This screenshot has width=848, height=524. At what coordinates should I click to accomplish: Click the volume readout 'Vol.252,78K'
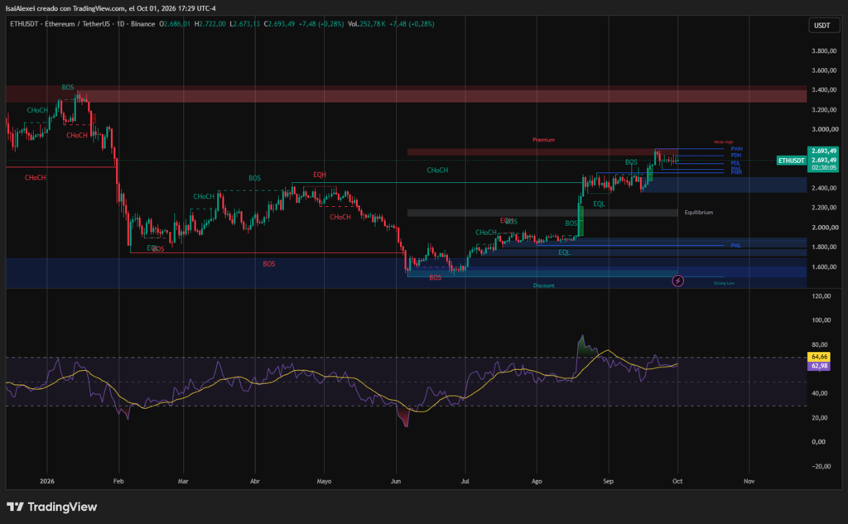click(367, 24)
